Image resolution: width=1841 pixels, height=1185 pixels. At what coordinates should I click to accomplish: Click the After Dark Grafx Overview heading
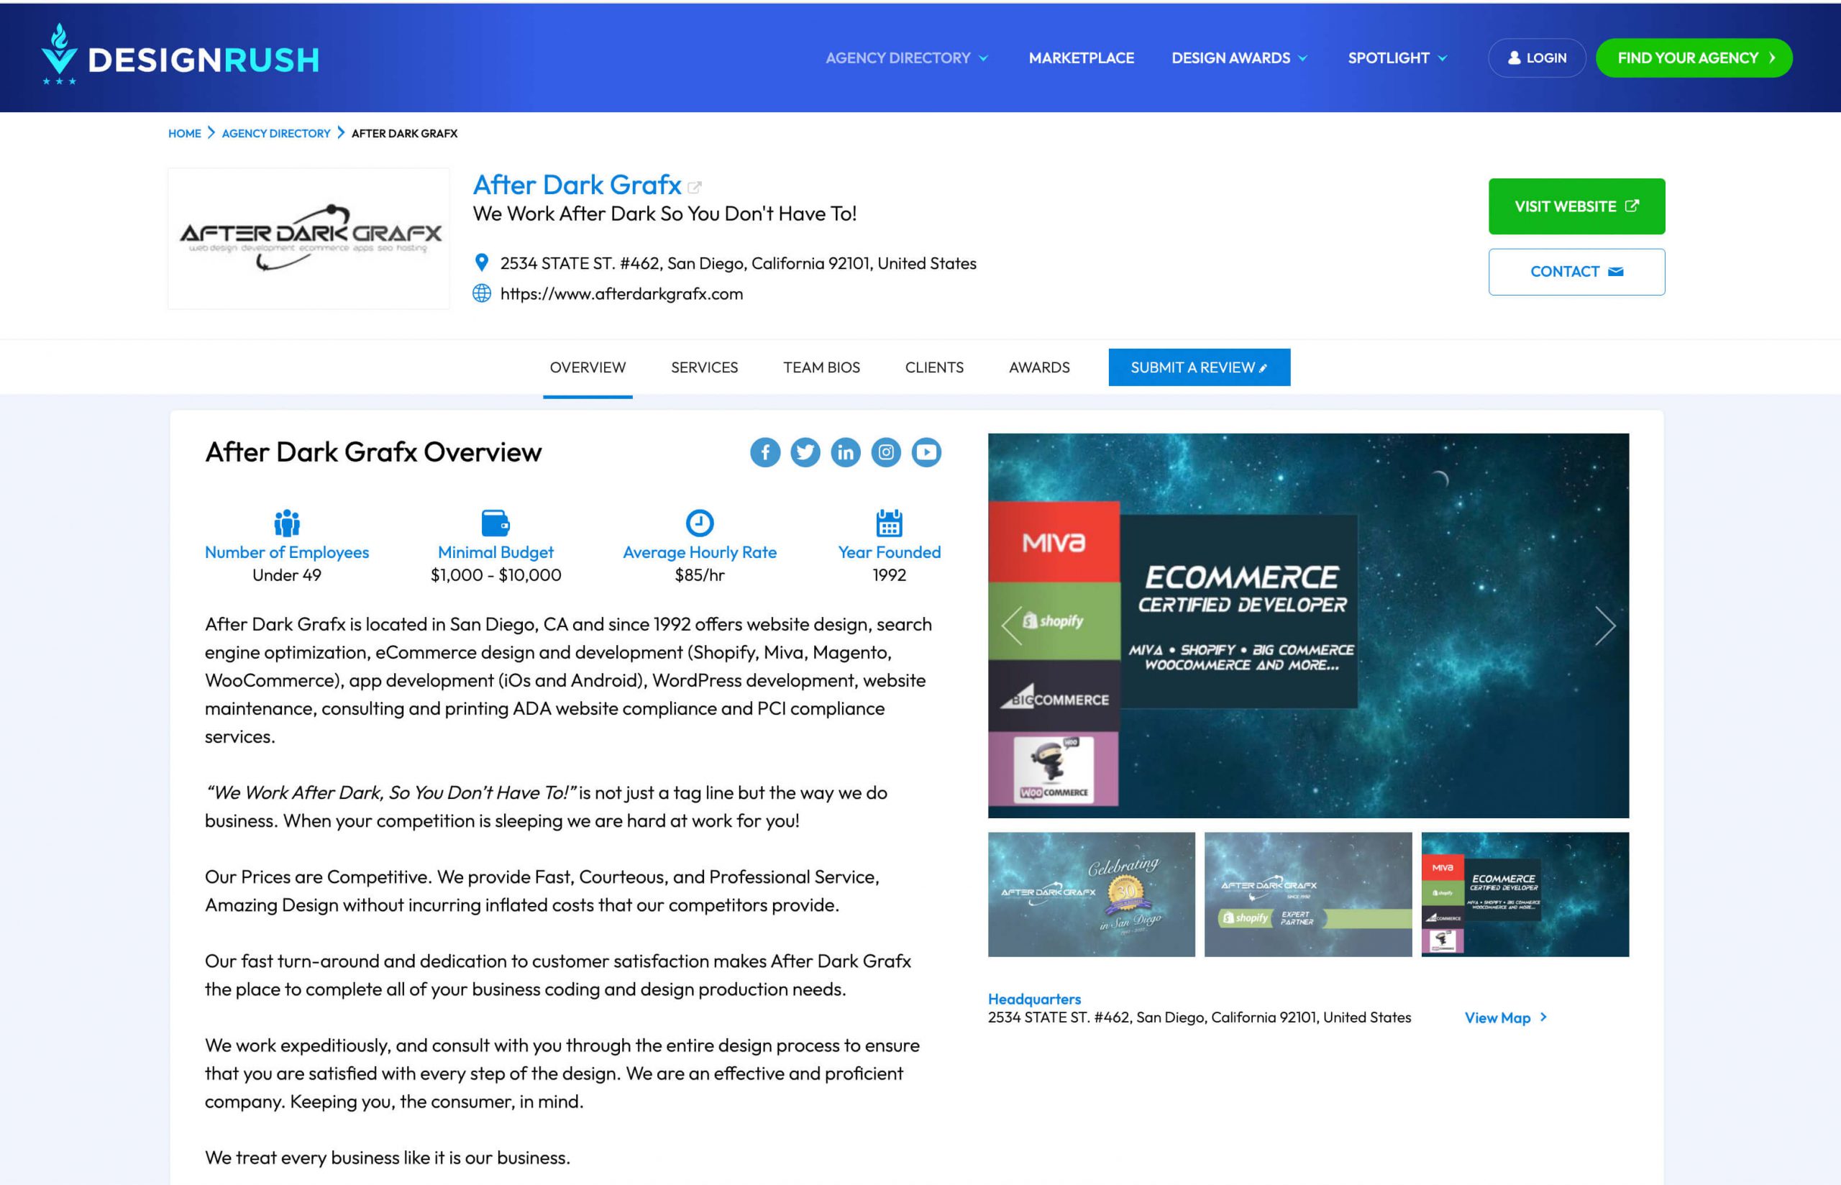click(373, 452)
